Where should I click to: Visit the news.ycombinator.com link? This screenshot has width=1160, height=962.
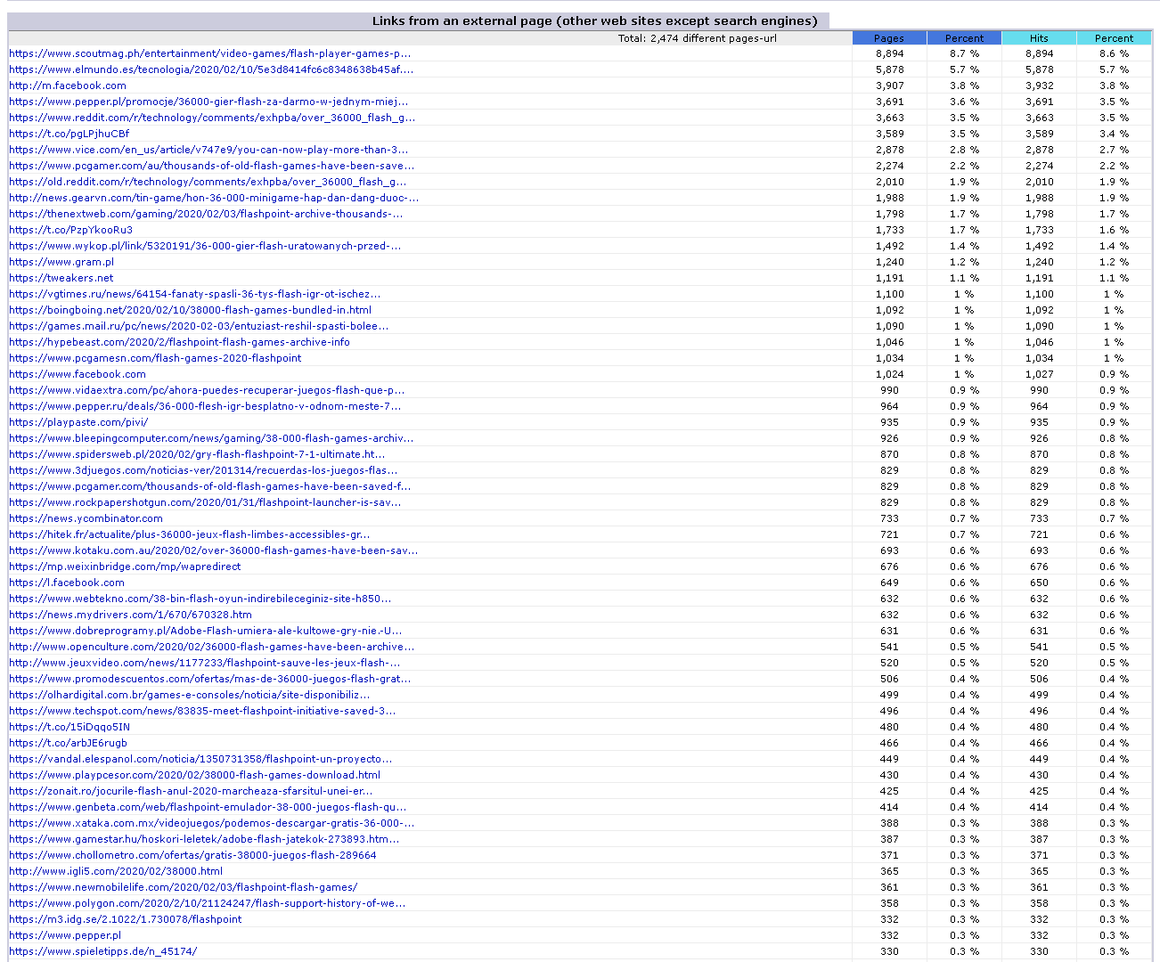tap(86, 518)
